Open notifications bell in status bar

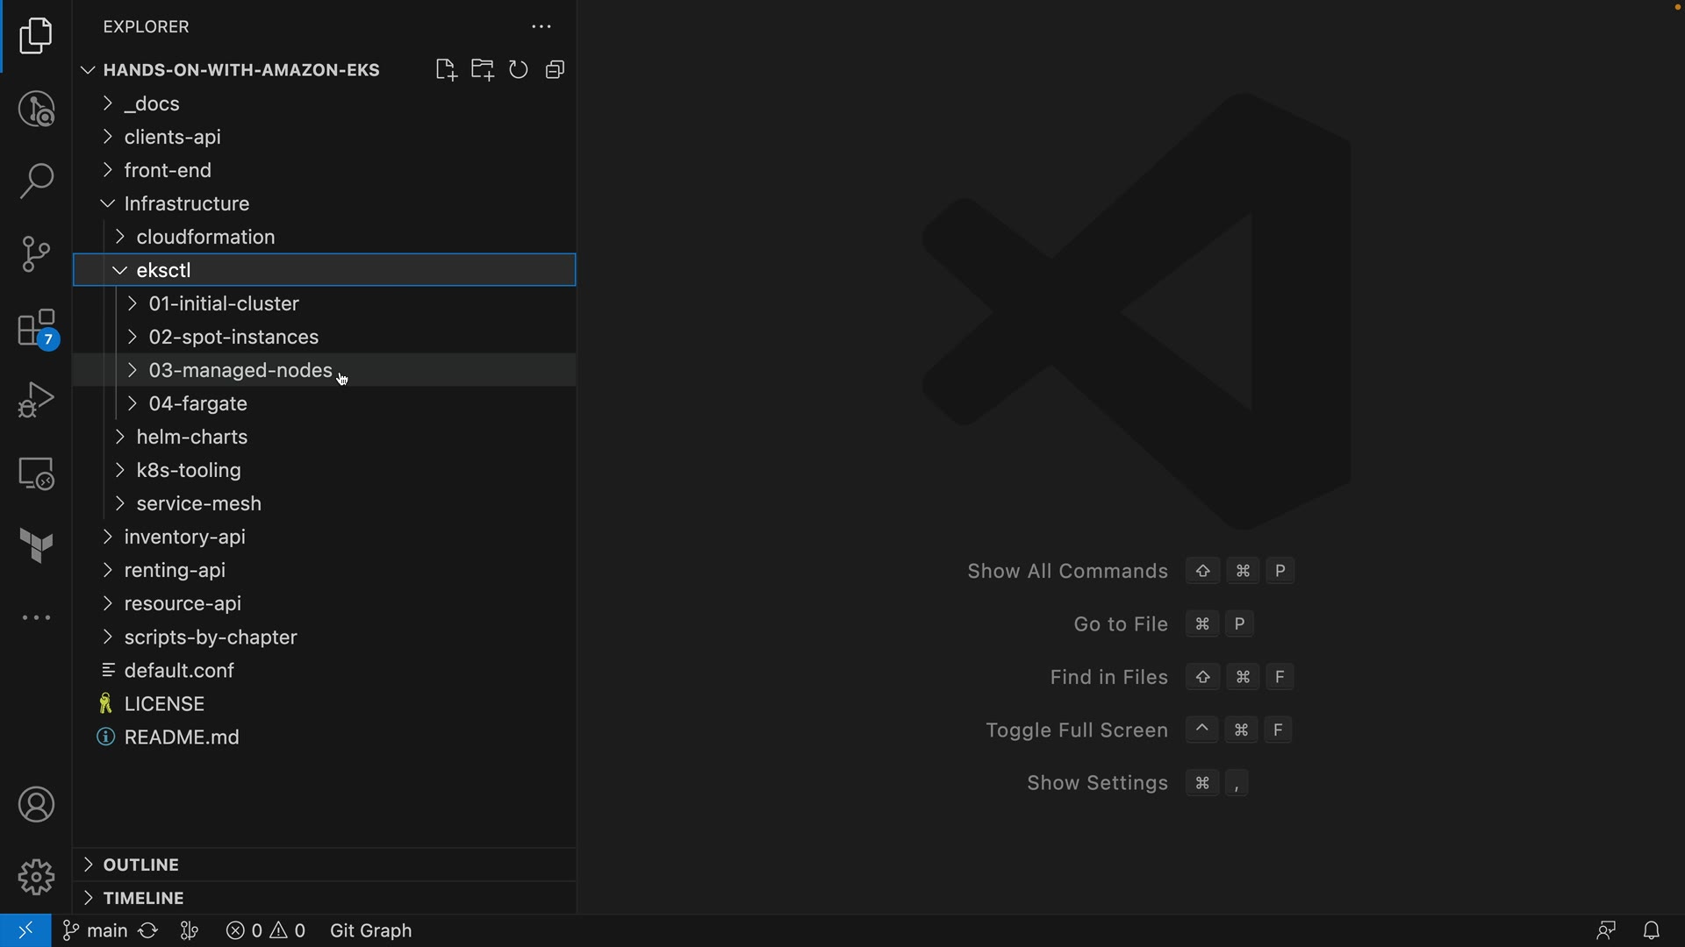coord(1651,930)
